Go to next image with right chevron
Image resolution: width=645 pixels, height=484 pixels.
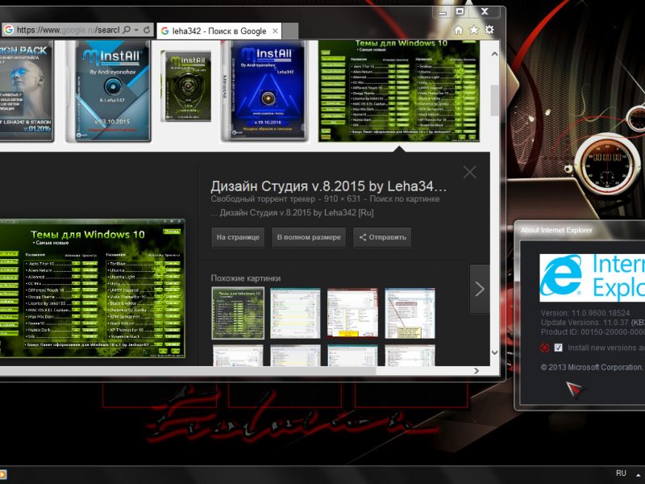pos(480,289)
